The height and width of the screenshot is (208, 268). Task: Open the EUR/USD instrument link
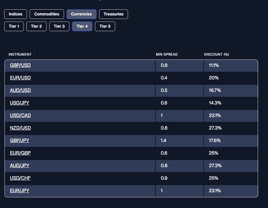tap(20, 78)
